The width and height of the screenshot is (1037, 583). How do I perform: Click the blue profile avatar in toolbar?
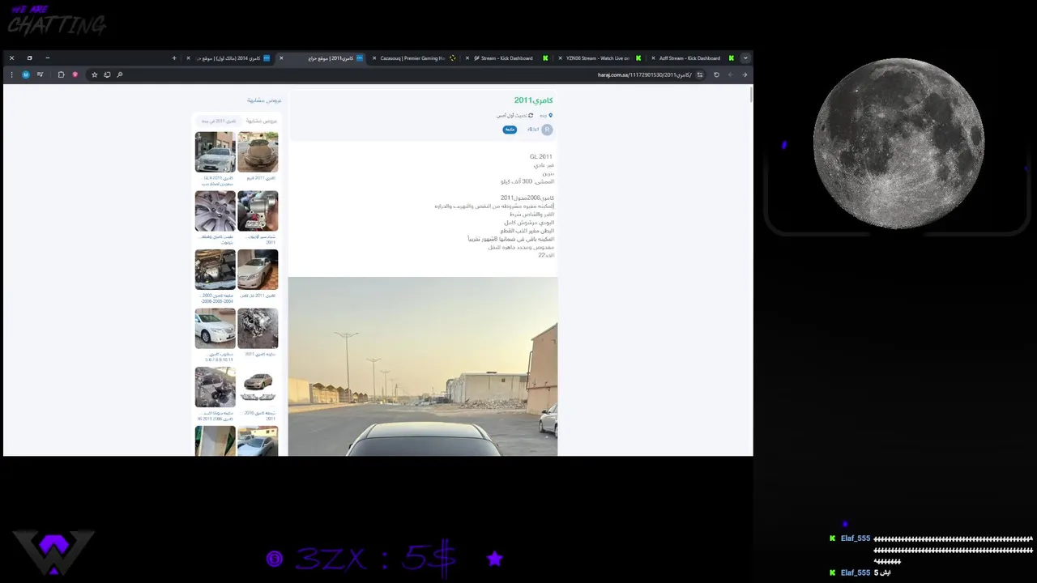pos(26,74)
